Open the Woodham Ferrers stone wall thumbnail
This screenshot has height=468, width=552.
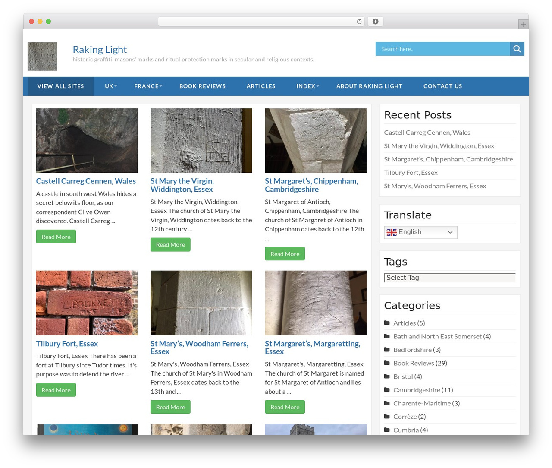tap(201, 303)
